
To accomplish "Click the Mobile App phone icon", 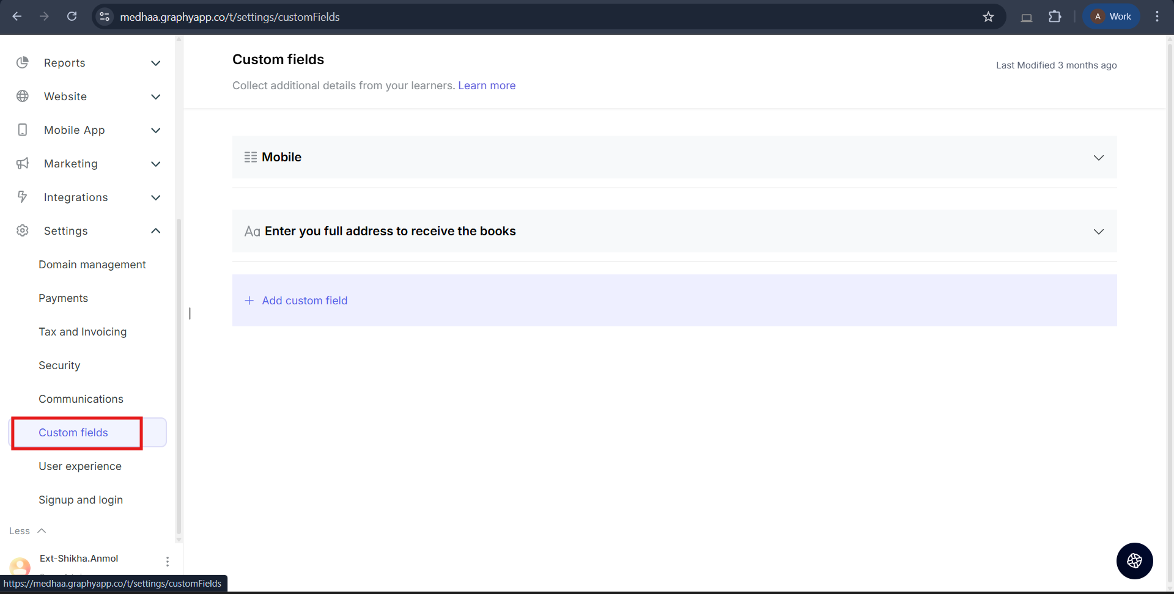I will 23,130.
